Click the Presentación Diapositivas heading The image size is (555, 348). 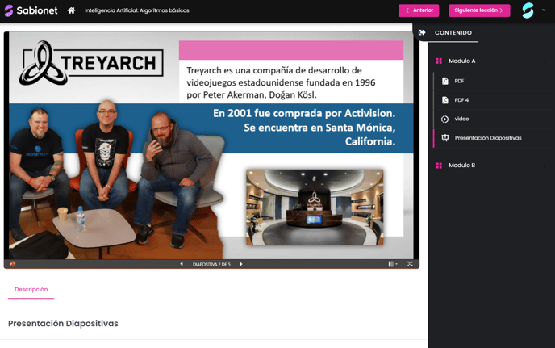pos(63,323)
